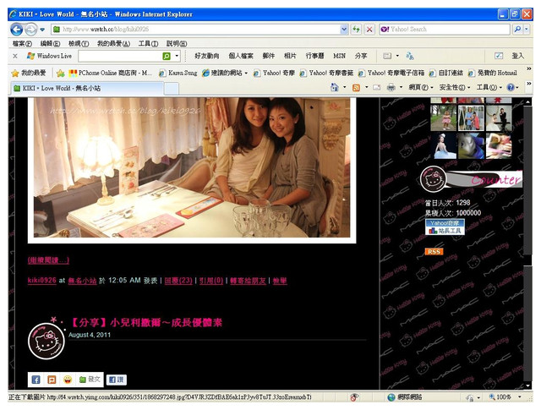Open the 說明(H) menu

pos(177,43)
